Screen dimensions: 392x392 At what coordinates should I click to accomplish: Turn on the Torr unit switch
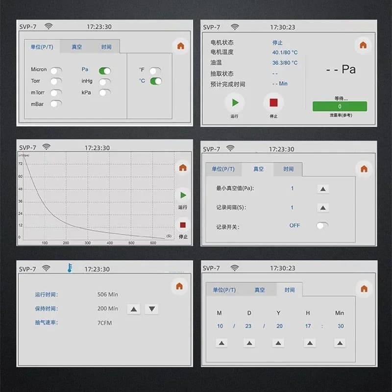coord(56,81)
